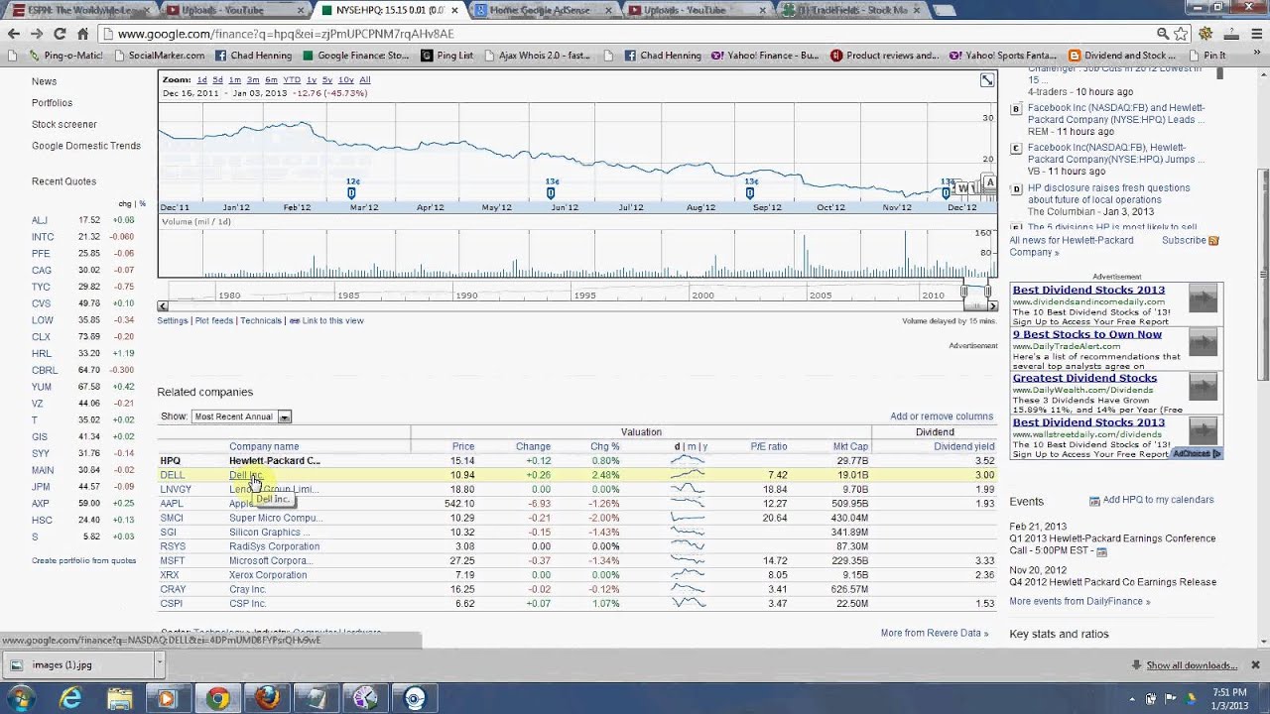
Task: Open Microsoft Corpora... company link
Action: [270, 560]
